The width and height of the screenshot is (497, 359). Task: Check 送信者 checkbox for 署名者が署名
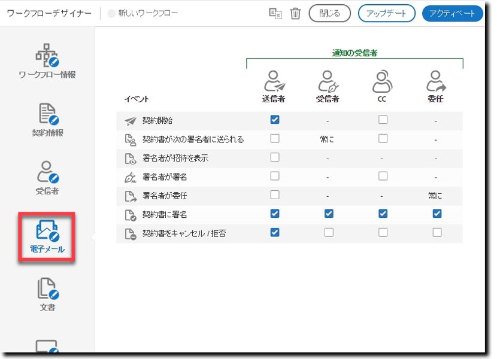[x=275, y=176]
